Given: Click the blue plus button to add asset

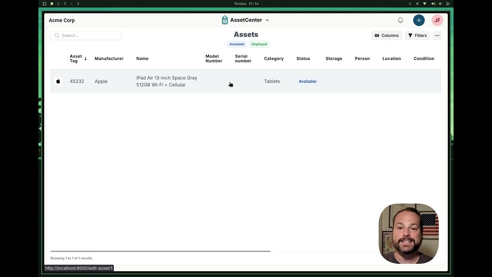Looking at the screenshot, I should 419,20.
